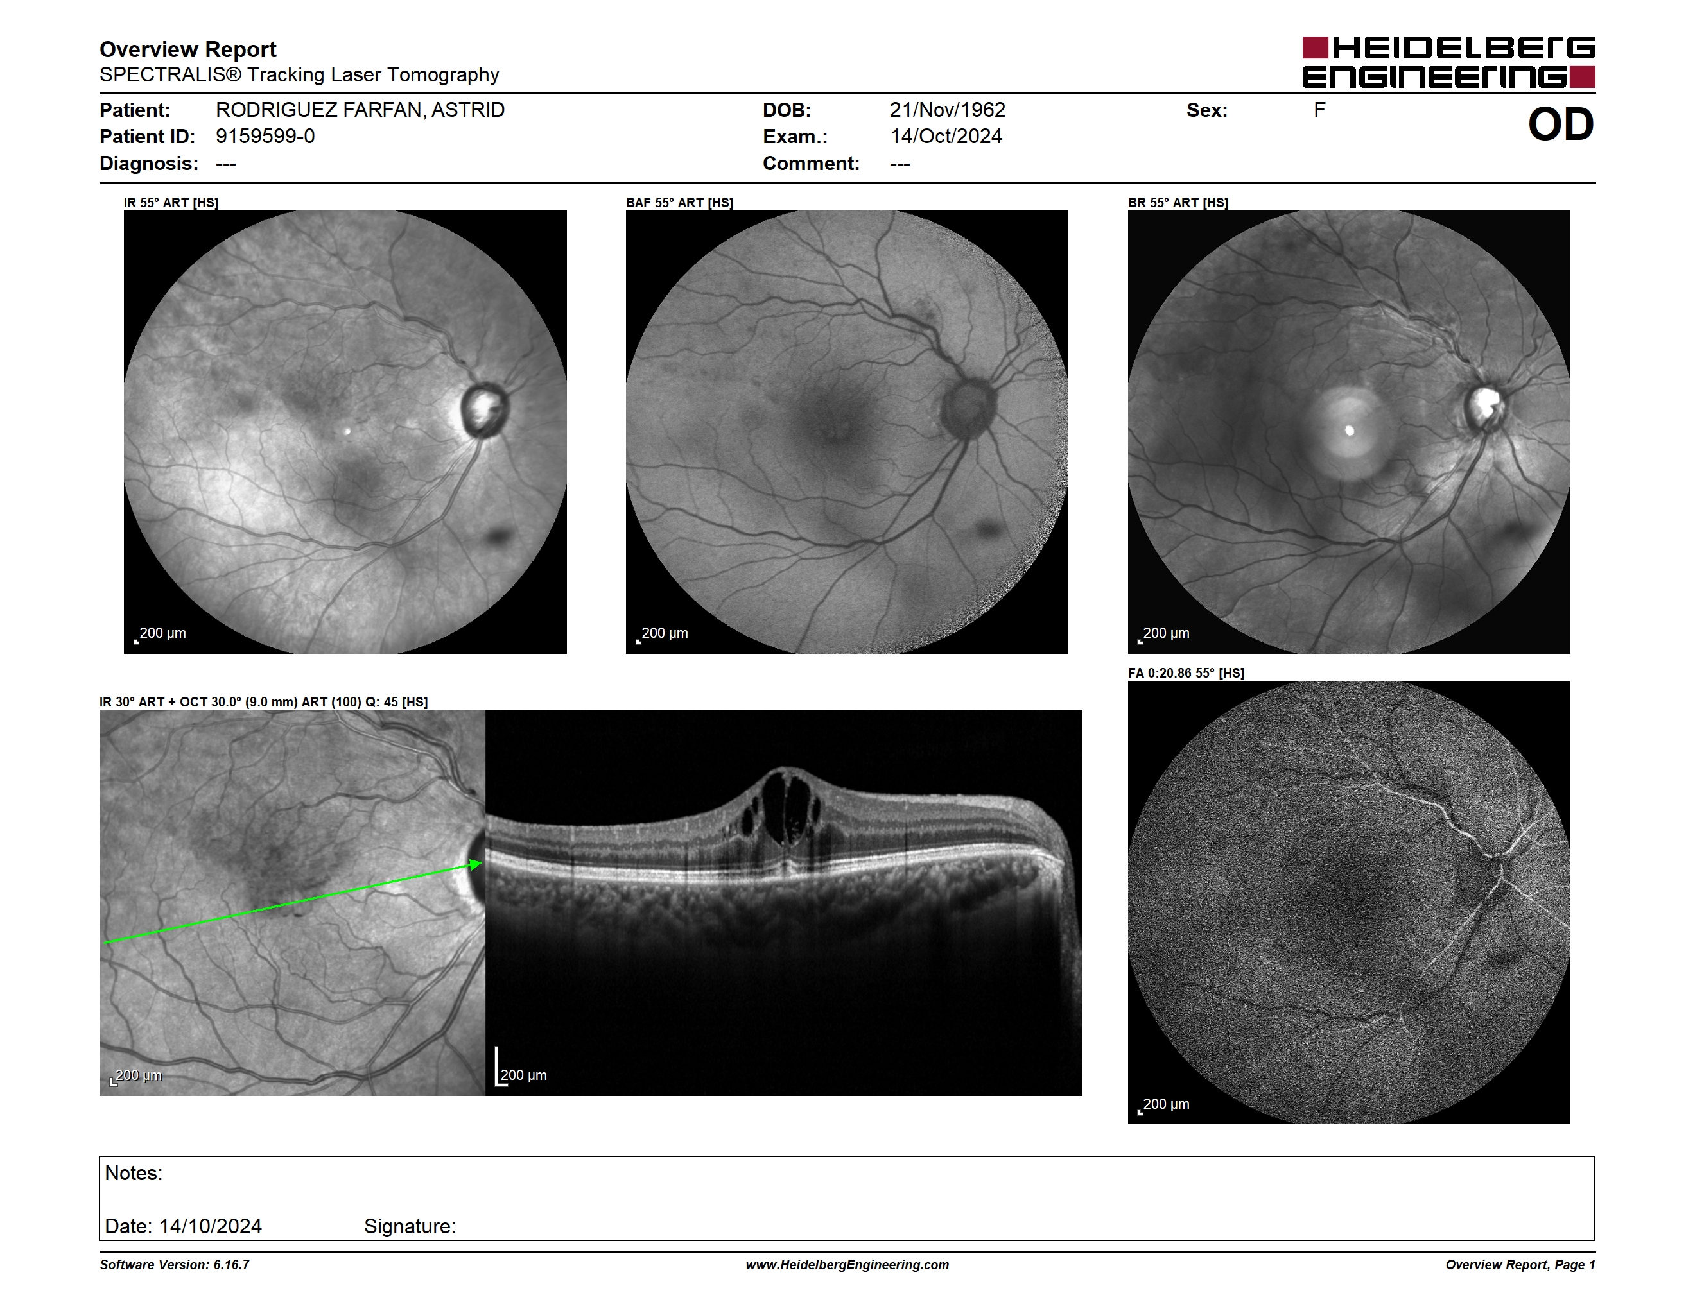This screenshot has width=1695, height=1309.
Task: Click the OD eye indicator
Action: tap(1561, 125)
